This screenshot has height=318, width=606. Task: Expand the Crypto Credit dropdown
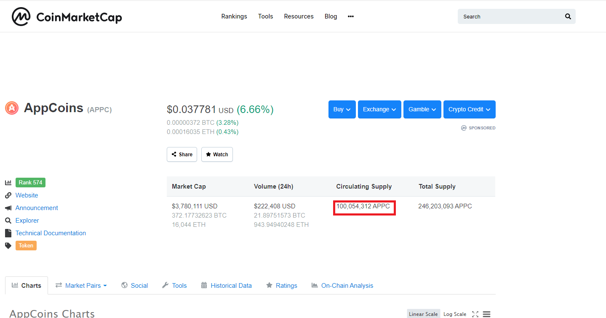470,109
